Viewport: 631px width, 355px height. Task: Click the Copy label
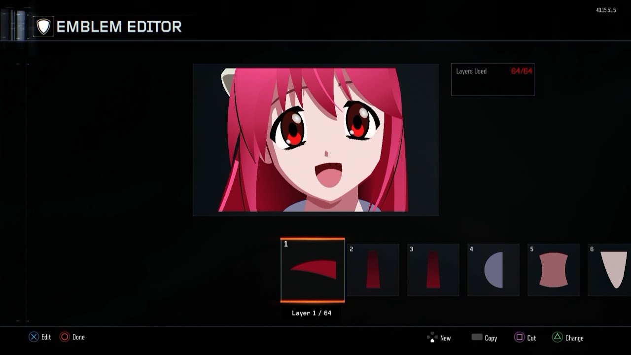[x=491, y=338]
